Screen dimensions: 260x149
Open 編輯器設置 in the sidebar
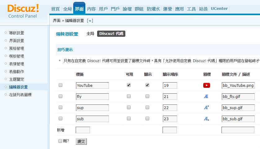(x=18, y=87)
